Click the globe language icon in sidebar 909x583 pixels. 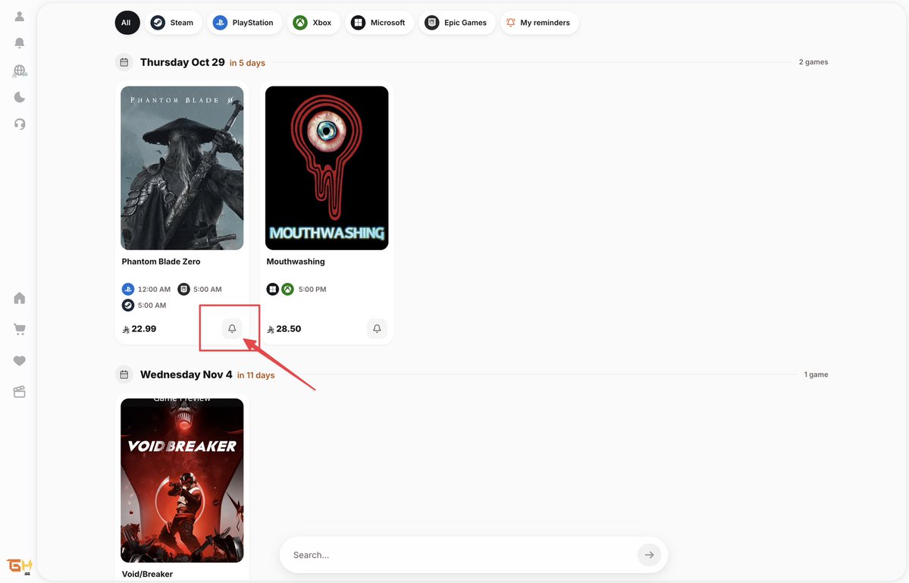(x=19, y=71)
